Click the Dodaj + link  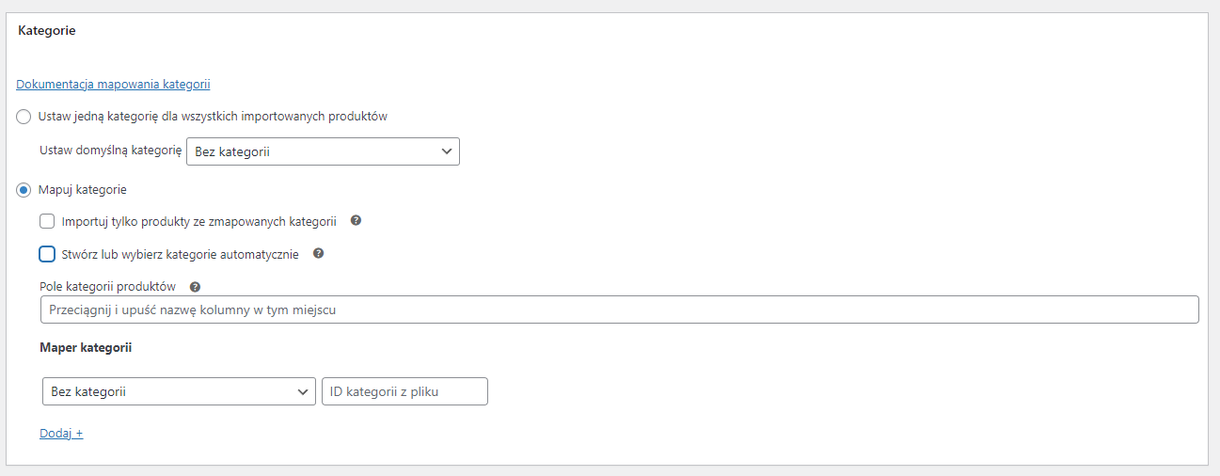pyautogui.click(x=61, y=434)
